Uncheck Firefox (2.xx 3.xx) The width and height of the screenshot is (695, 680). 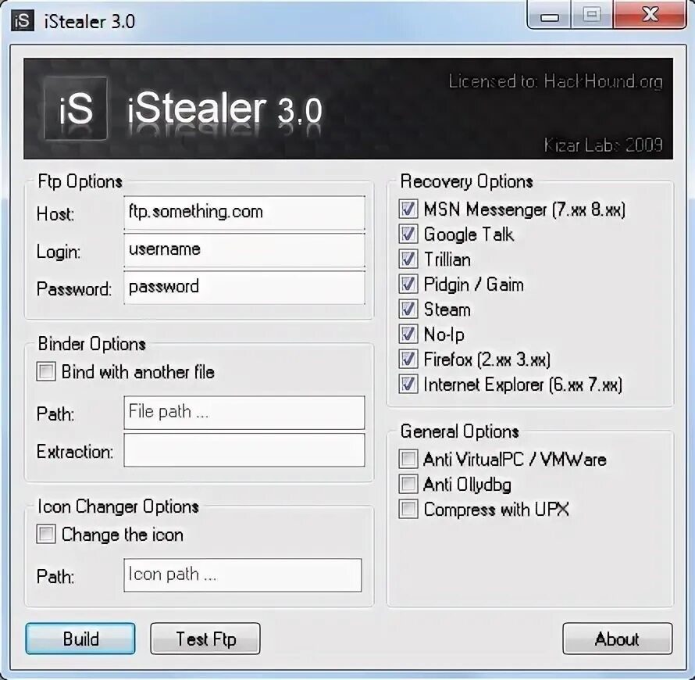[x=408, y=360]
